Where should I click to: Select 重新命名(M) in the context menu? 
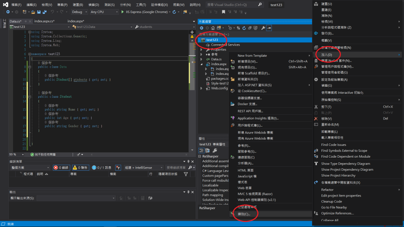coord(358,125)
